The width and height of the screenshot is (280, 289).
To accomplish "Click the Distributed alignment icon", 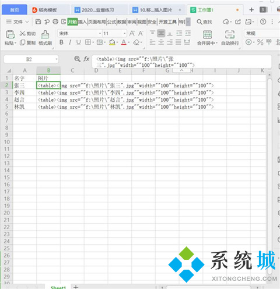I will point(187,42).
